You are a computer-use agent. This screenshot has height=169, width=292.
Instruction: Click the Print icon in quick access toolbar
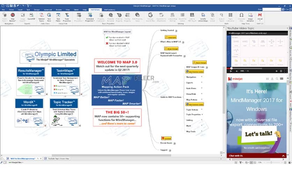(x=15, y=6)
